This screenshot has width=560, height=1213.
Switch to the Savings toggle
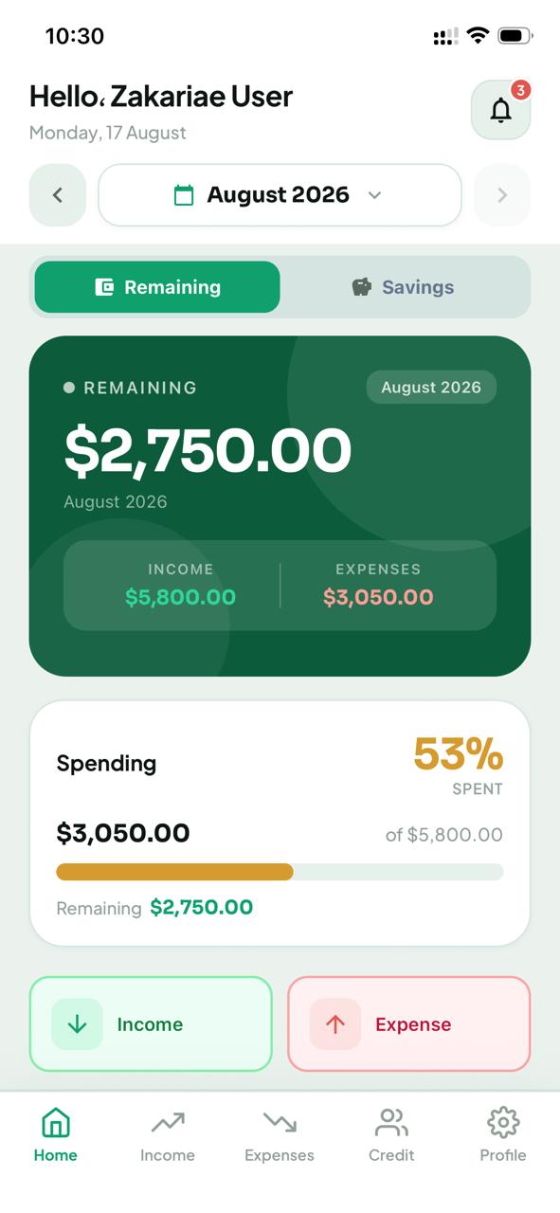(405, 287)
